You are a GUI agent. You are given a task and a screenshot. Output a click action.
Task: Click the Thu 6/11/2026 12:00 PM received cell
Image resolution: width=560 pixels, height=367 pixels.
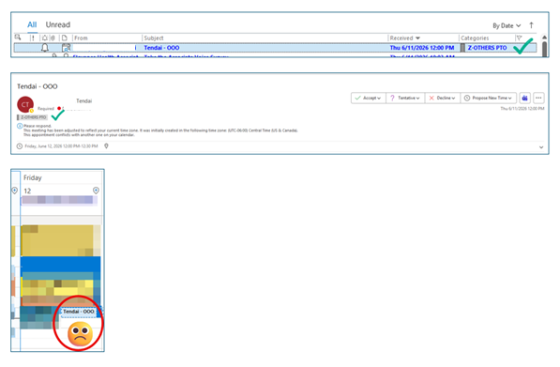click(x=422, y=48)
